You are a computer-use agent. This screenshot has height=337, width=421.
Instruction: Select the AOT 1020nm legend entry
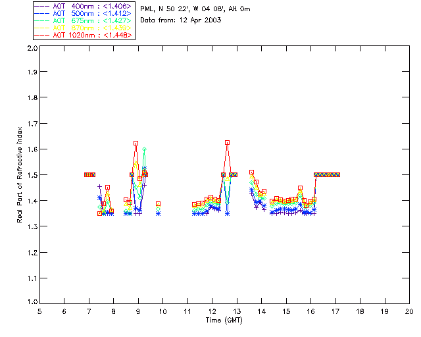[83, 35]
